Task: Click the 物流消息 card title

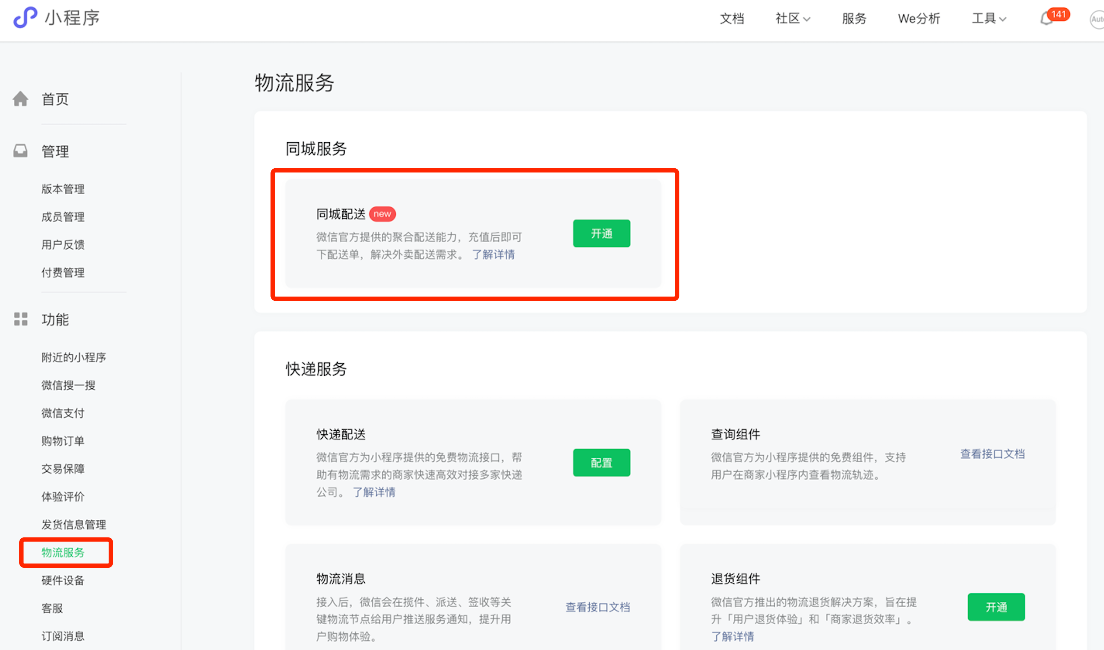Action: (341, 579)
